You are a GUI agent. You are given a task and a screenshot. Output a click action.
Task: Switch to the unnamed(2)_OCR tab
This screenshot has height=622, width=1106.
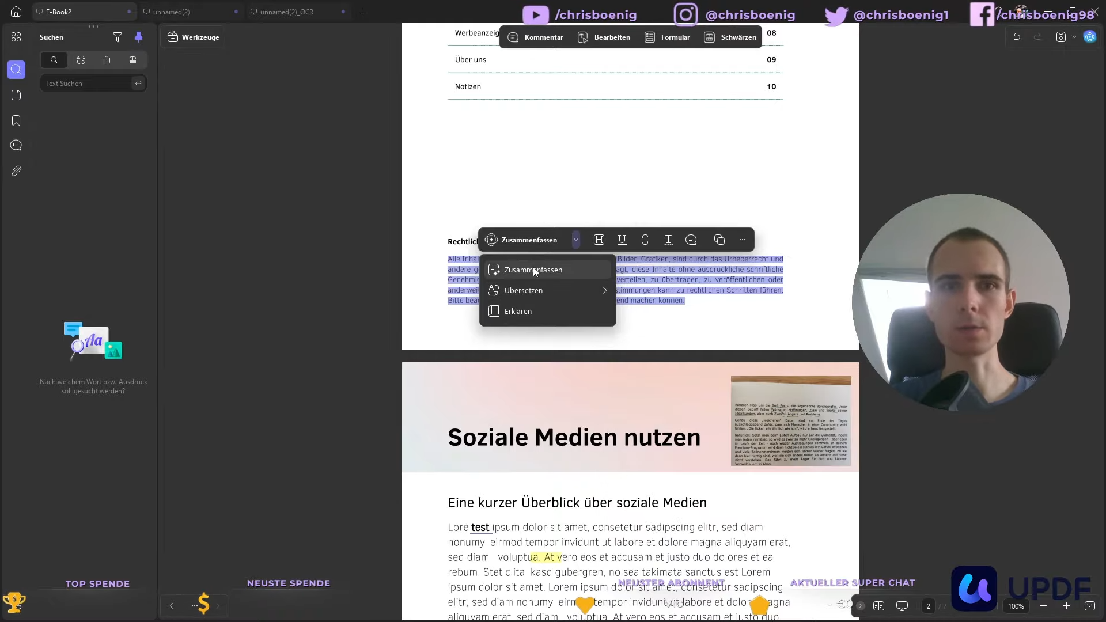(x=286, y=12)
